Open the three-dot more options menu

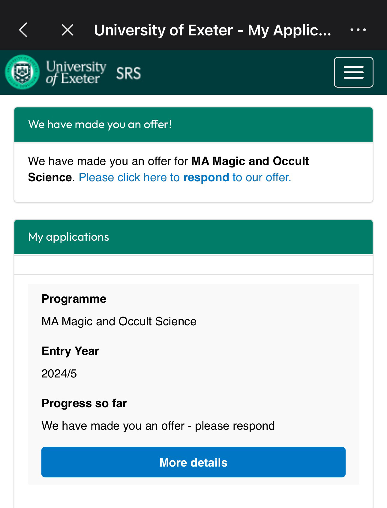[x=358, y=30]
